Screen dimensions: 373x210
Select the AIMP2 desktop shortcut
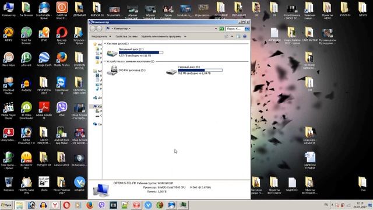click(8, 34)
